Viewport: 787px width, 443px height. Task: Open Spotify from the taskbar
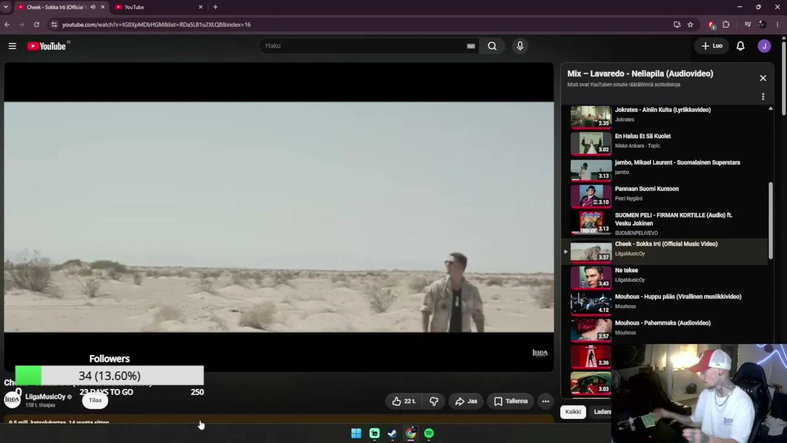pos(429,433)
